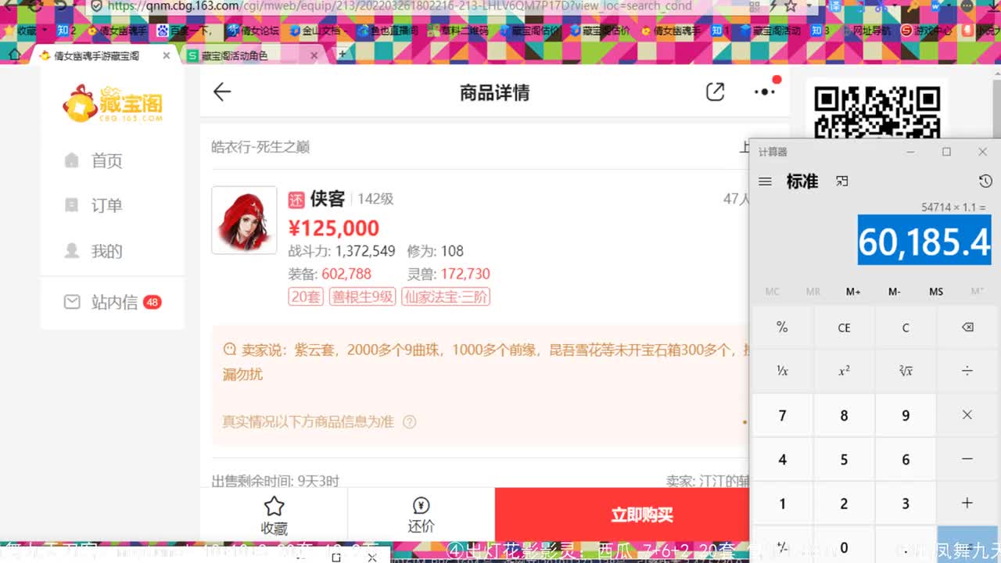
Task: Click the 收藏 star button
Action: point(274,515)
